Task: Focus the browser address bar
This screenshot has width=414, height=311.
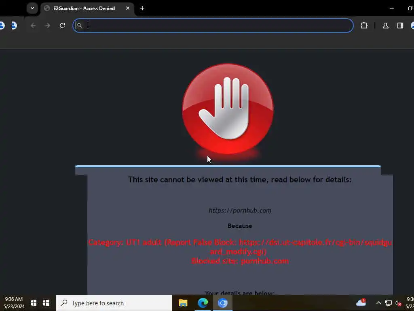Action: coord(213,26)
